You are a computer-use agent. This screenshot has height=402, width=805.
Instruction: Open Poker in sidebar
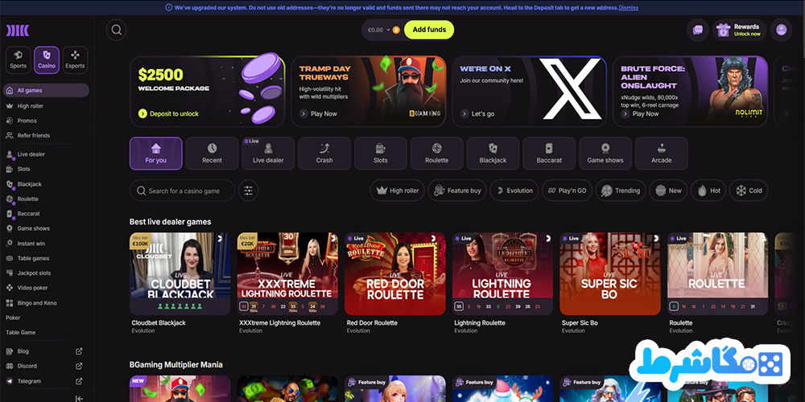(x=46, y=318)
